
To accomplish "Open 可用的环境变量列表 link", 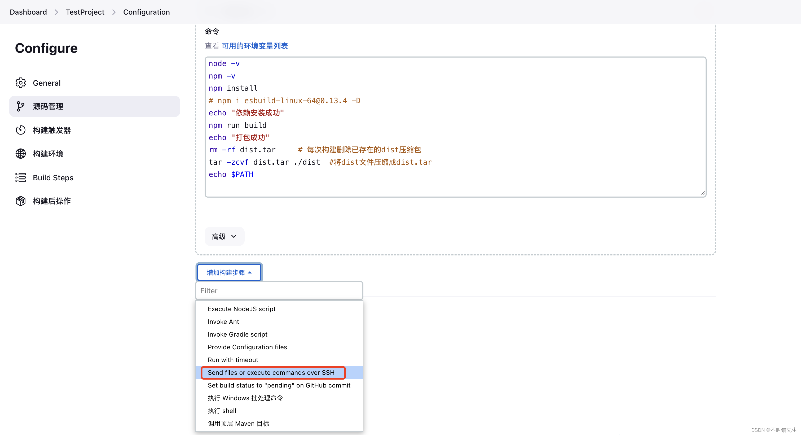I will [x=255, y=46].
